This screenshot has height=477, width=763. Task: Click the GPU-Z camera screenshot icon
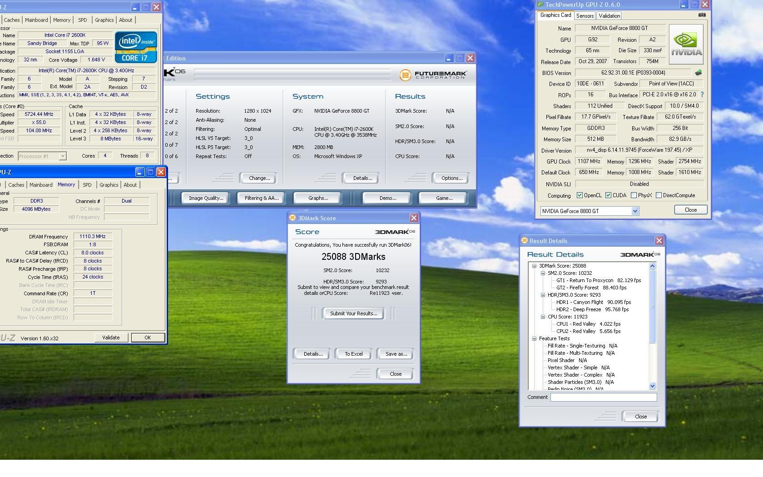point(702,15)
